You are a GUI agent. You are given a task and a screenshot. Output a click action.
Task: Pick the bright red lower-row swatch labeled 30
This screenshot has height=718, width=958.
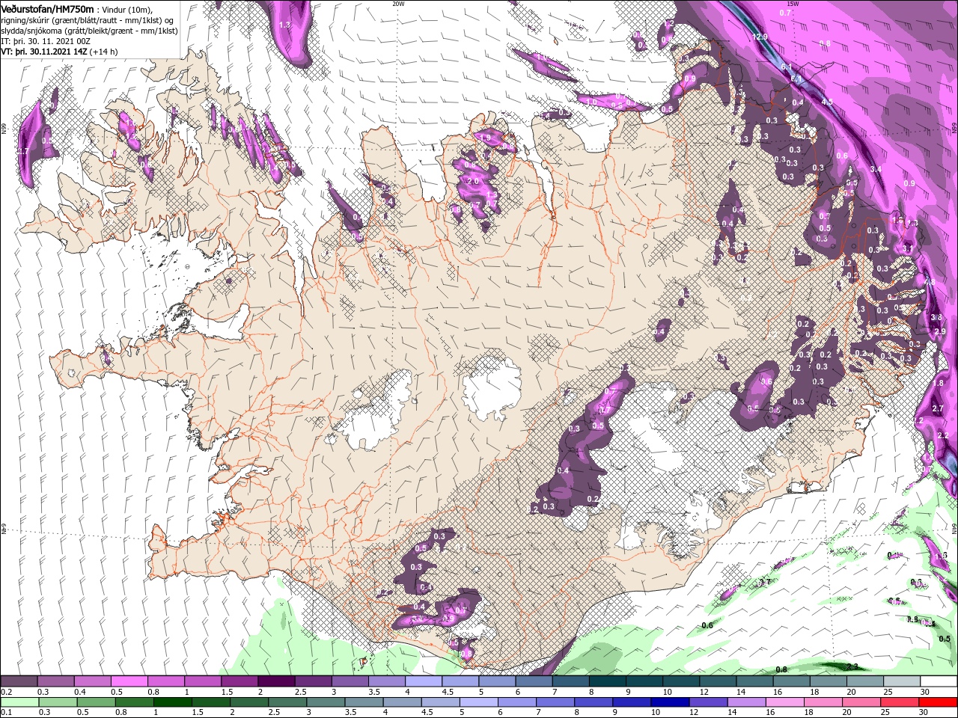[x=939, y=702]
